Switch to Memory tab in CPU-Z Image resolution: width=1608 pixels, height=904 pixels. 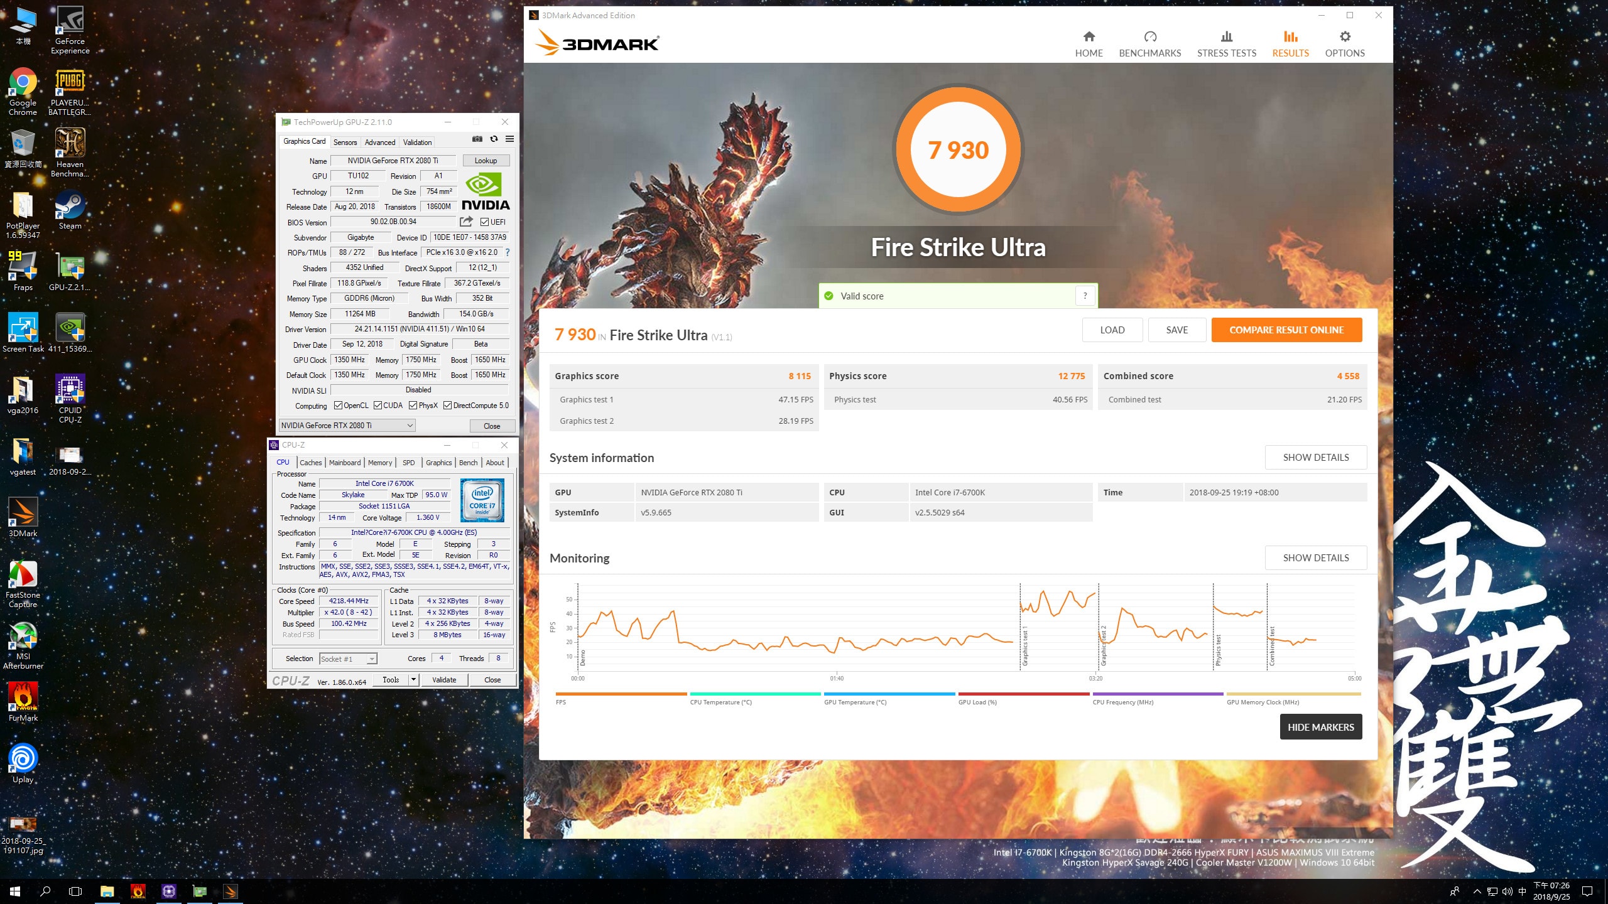pos(380,462)
